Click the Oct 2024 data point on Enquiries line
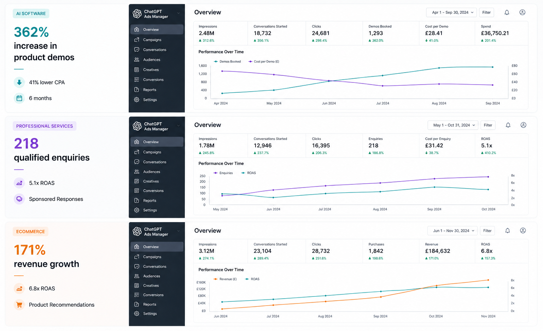The image size is (543, 331). coord(488,177)
